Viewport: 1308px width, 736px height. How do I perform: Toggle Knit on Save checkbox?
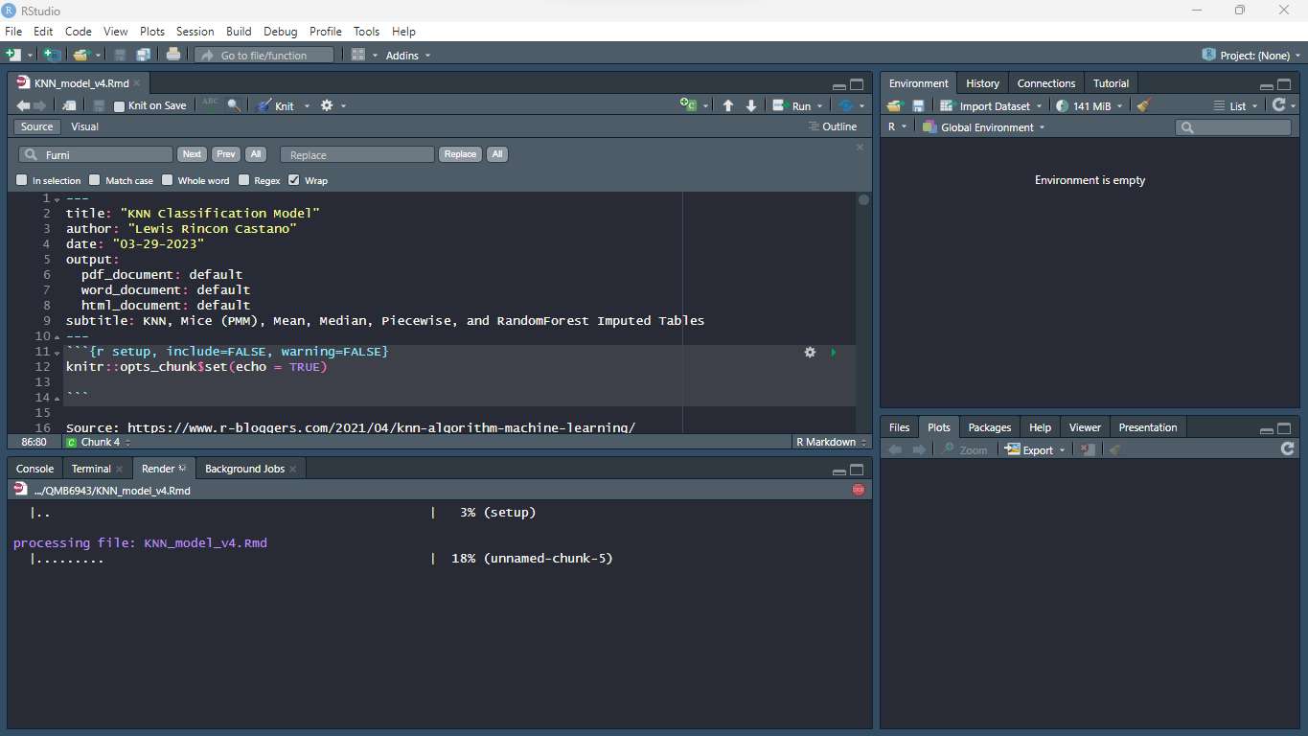pyautogui.click(x=120, y=106)
